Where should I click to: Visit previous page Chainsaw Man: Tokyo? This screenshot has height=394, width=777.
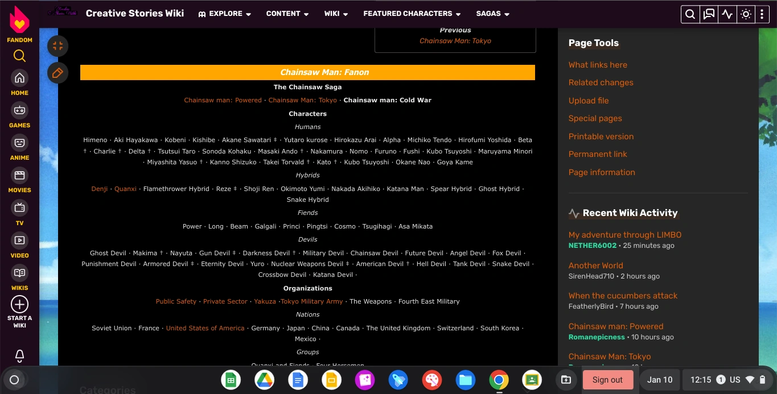[455, 40]
